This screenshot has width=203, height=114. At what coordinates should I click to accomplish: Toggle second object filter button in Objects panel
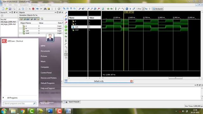[x=24, y=19]
